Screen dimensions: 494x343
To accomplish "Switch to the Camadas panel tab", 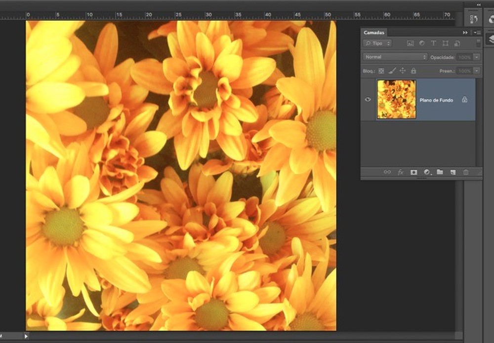I will (374, 33).
